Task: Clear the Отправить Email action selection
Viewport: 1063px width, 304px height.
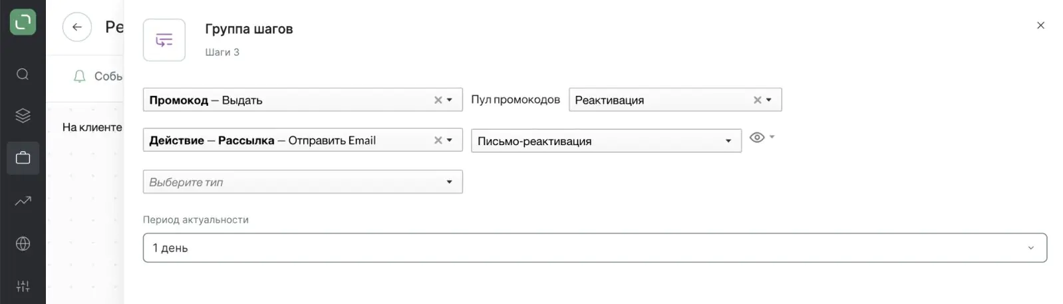Action: click(438, 140)
